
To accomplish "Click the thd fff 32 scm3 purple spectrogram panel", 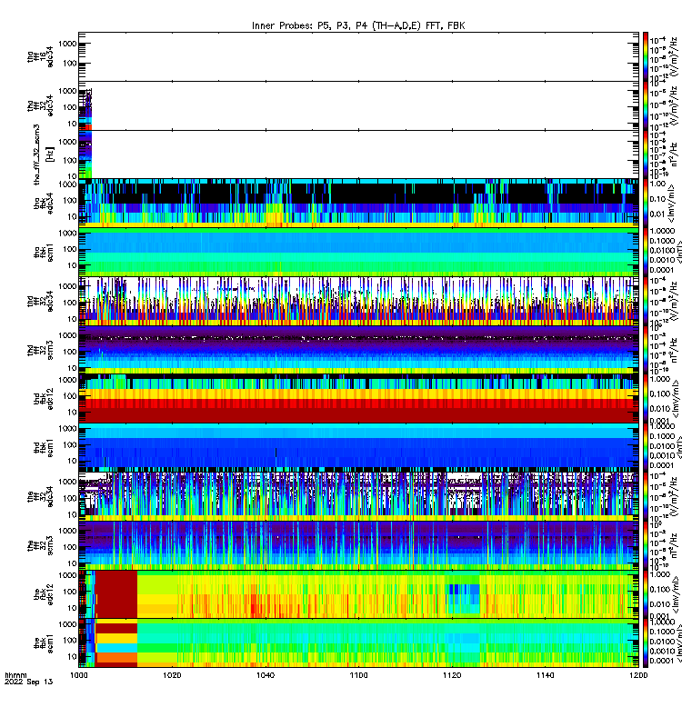I will point(358,350).
